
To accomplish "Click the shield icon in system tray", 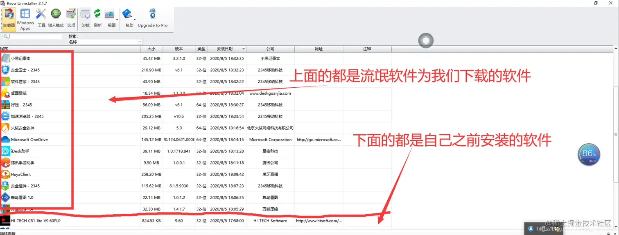I will coord(531,229).
